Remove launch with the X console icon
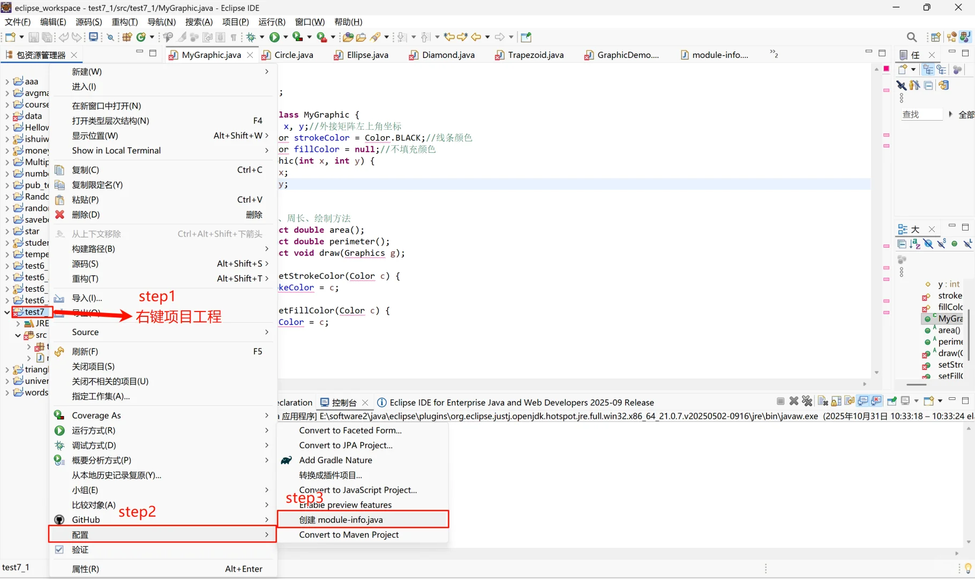 tap(793, 402)
